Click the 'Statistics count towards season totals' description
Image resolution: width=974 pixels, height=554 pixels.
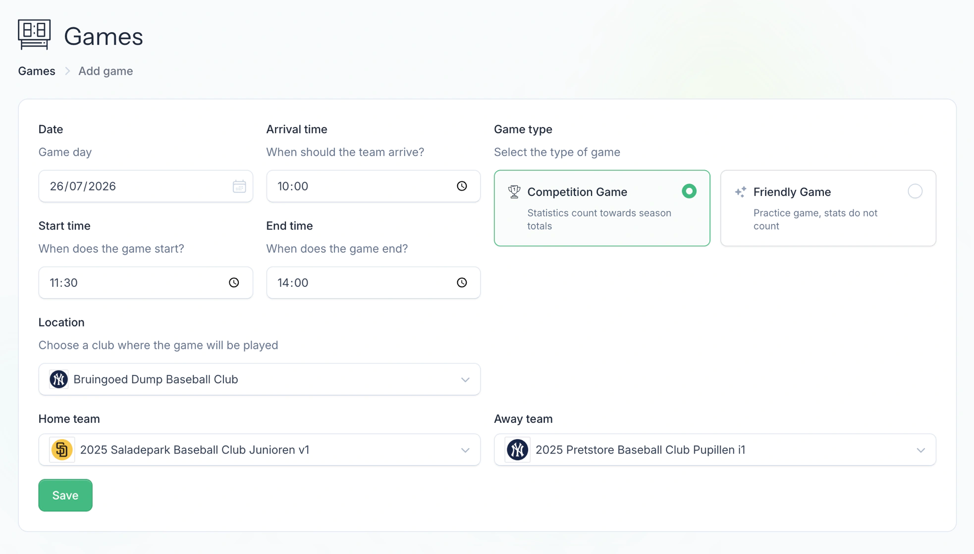click(x=599, y=219)
